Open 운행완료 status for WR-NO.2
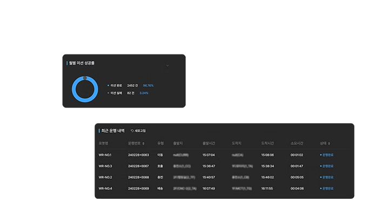This screenshot has height=216, width=389. coord(327,177)
